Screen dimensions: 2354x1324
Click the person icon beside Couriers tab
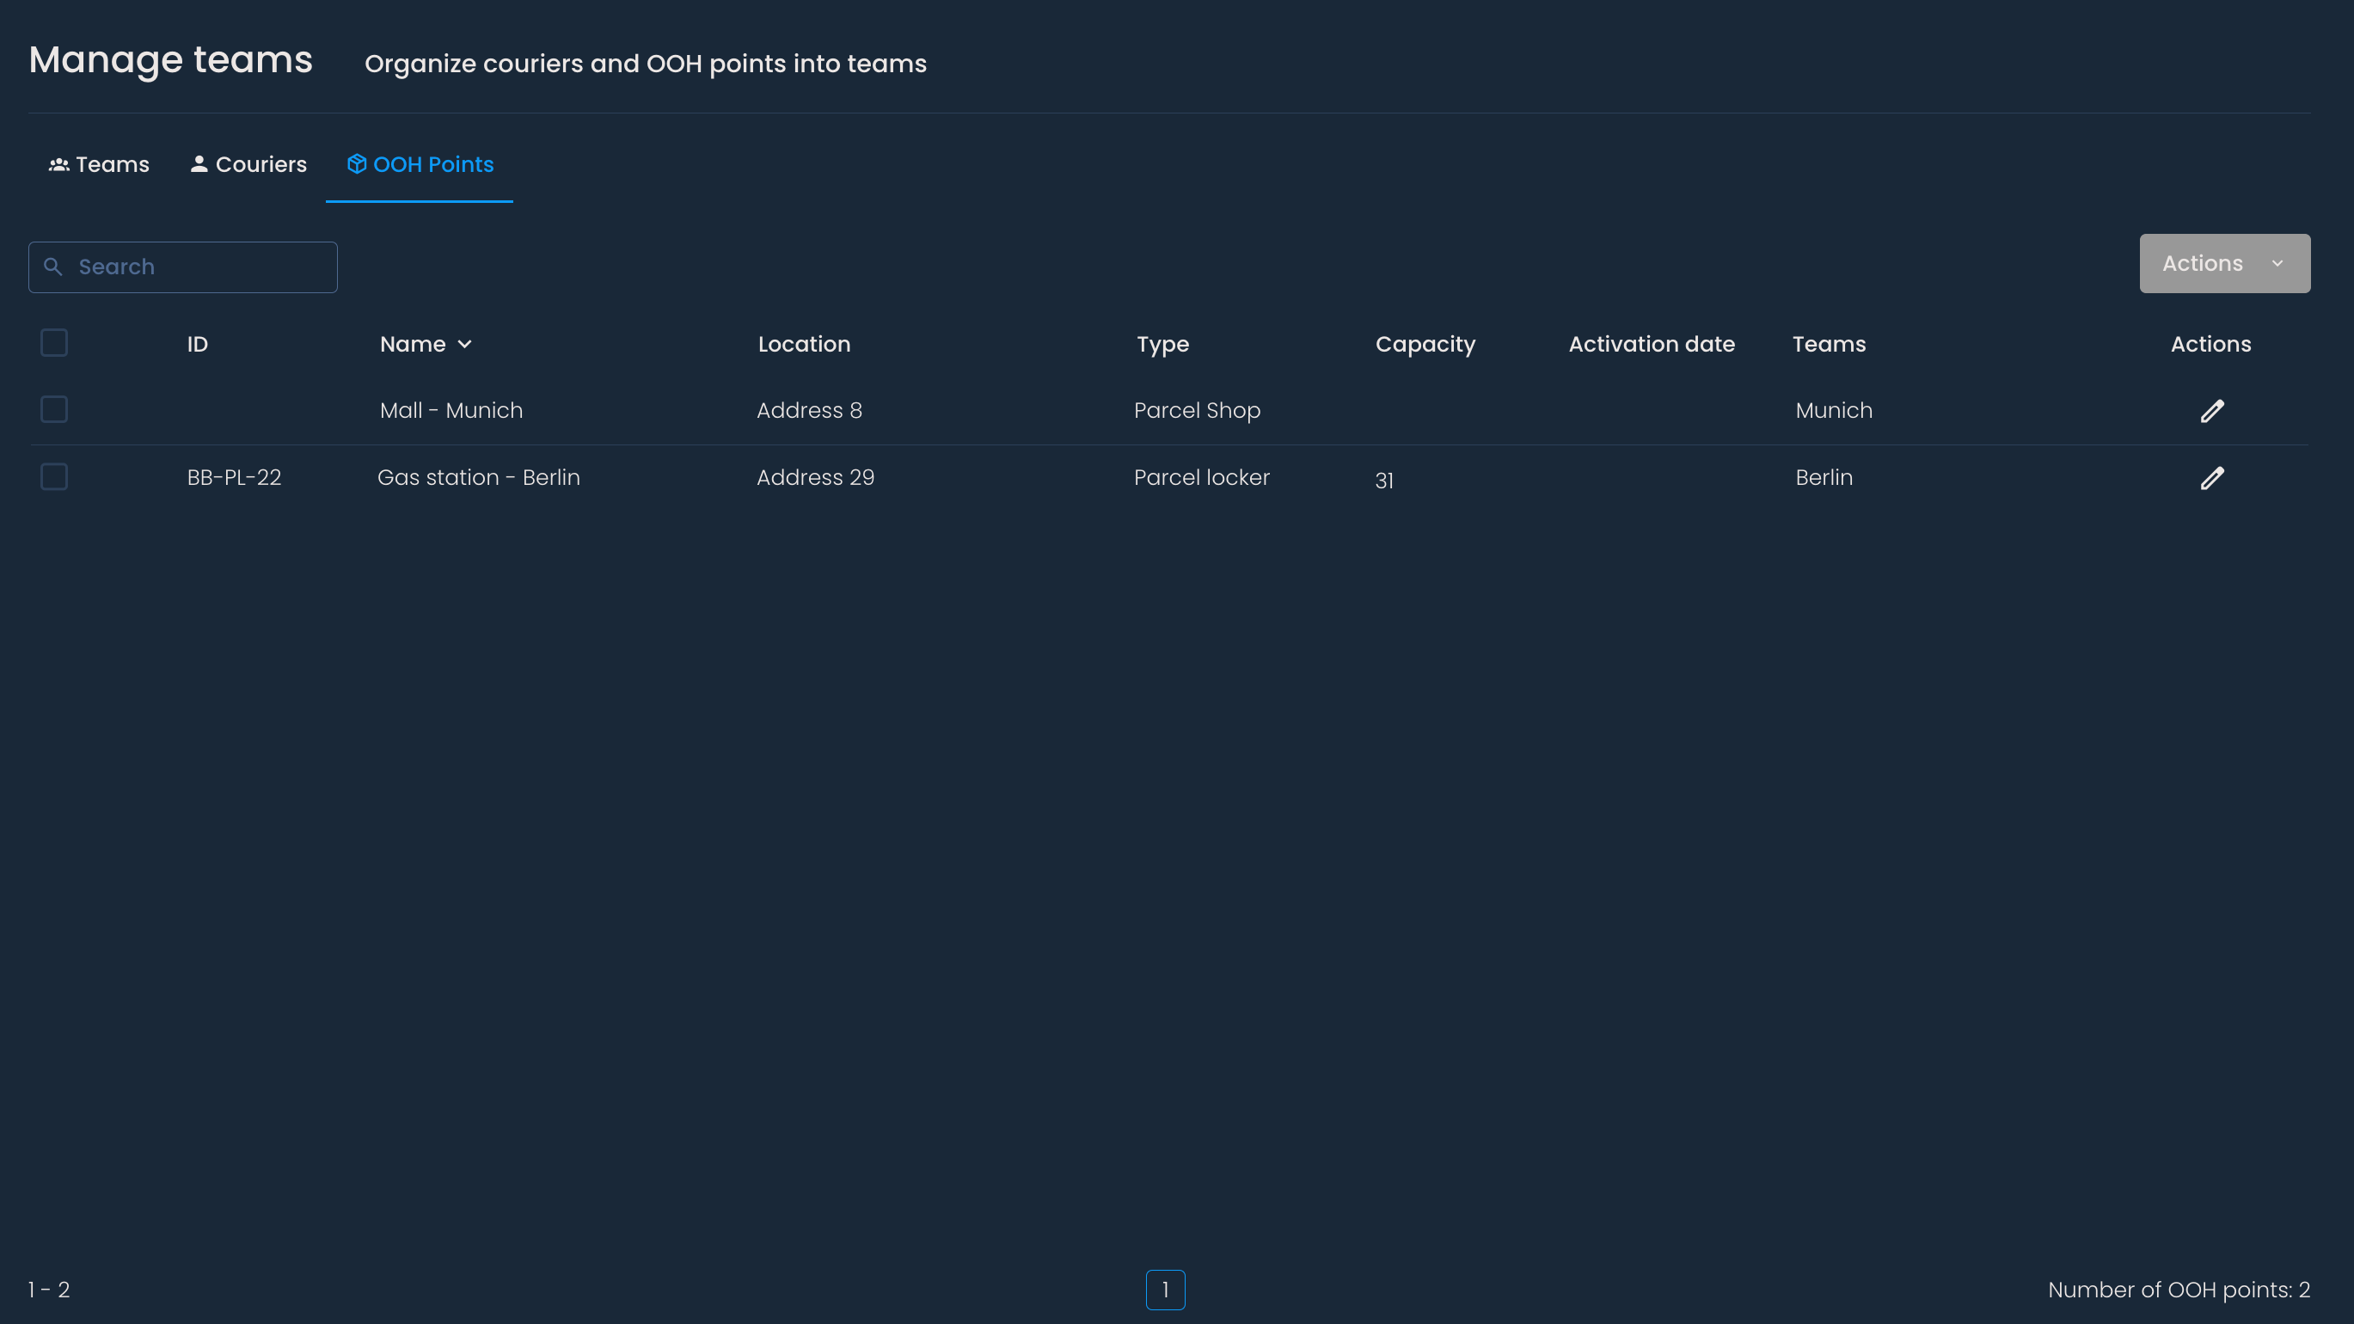(199, 163)
